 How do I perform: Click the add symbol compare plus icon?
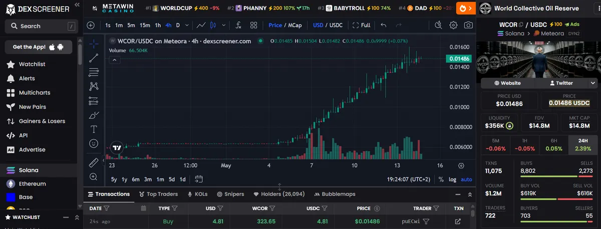(x=91, y=25)
